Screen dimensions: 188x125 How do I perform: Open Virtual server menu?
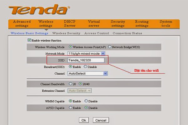(94, 23)
